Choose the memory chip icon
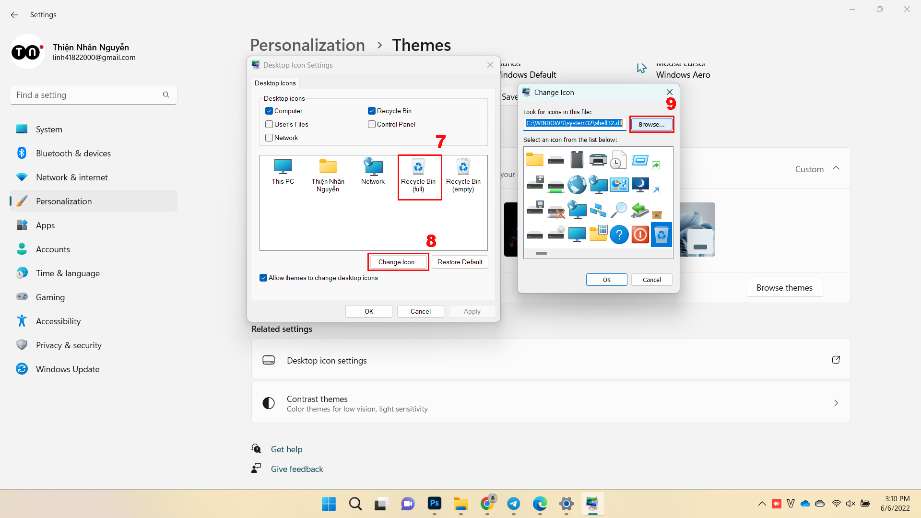Viewport: 921px width, 518px height. point(577,160)
